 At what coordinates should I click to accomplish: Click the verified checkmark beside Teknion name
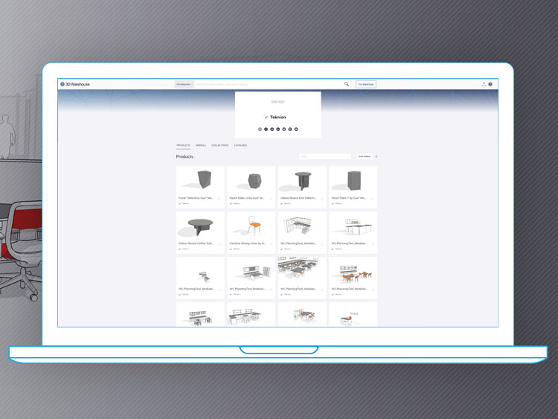point(266,117)
